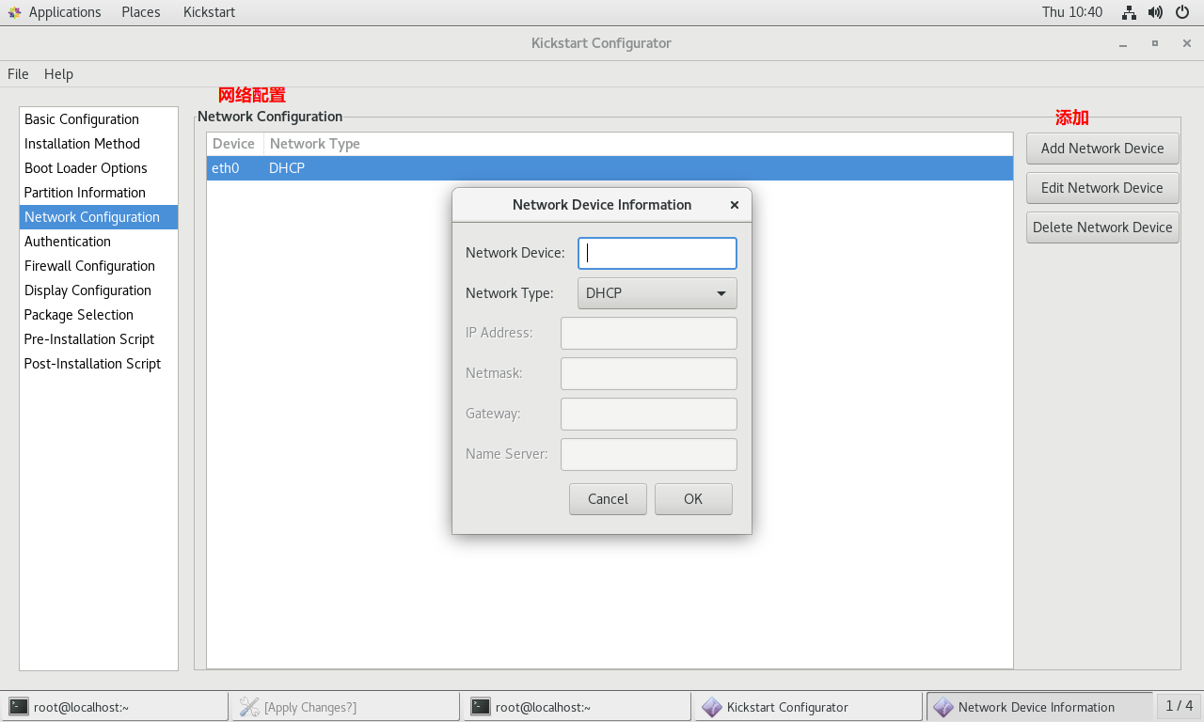The width and height of the screenshot is (1204, 722).
Task: Focus the Network Device text field
Action: [657, 253]
